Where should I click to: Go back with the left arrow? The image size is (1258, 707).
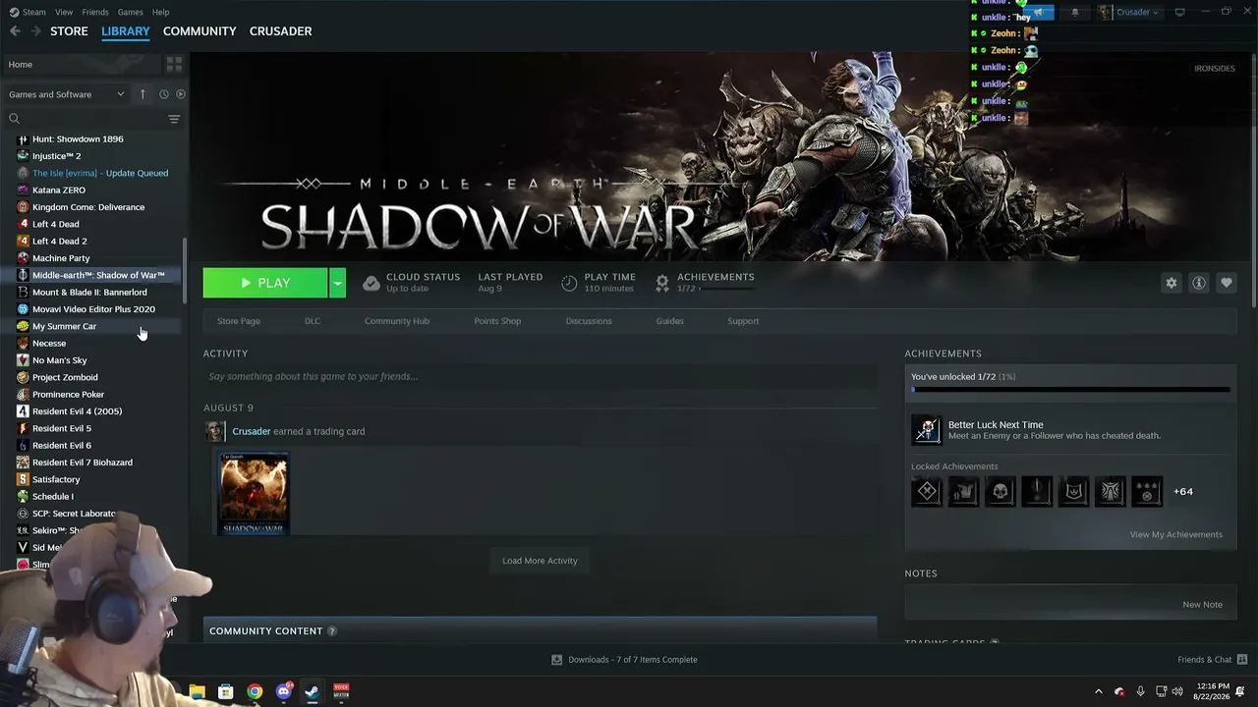pos(15,31)
